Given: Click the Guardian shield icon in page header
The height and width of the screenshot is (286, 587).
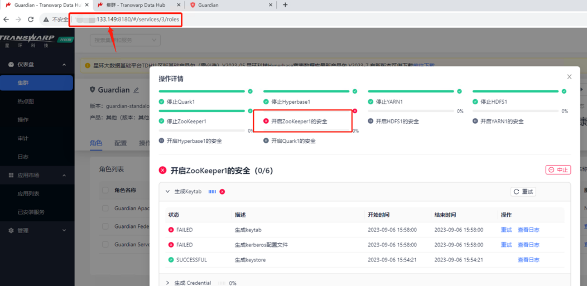Looking at the screenshot, I should click(x=93, y=90).
